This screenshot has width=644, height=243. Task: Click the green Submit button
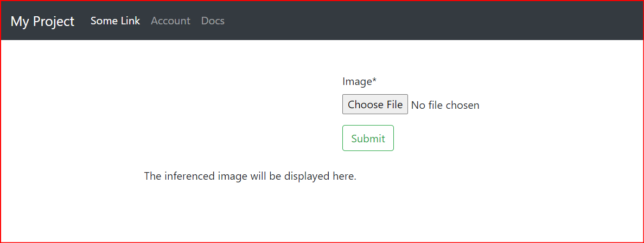point(368,138)
